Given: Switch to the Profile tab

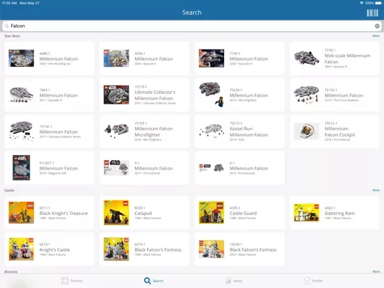Looking at the screenshot, I should pyautogui.click(x=313, y=280).
